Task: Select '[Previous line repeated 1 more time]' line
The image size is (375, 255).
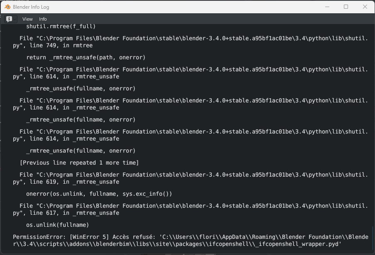Action: [79, 163]
